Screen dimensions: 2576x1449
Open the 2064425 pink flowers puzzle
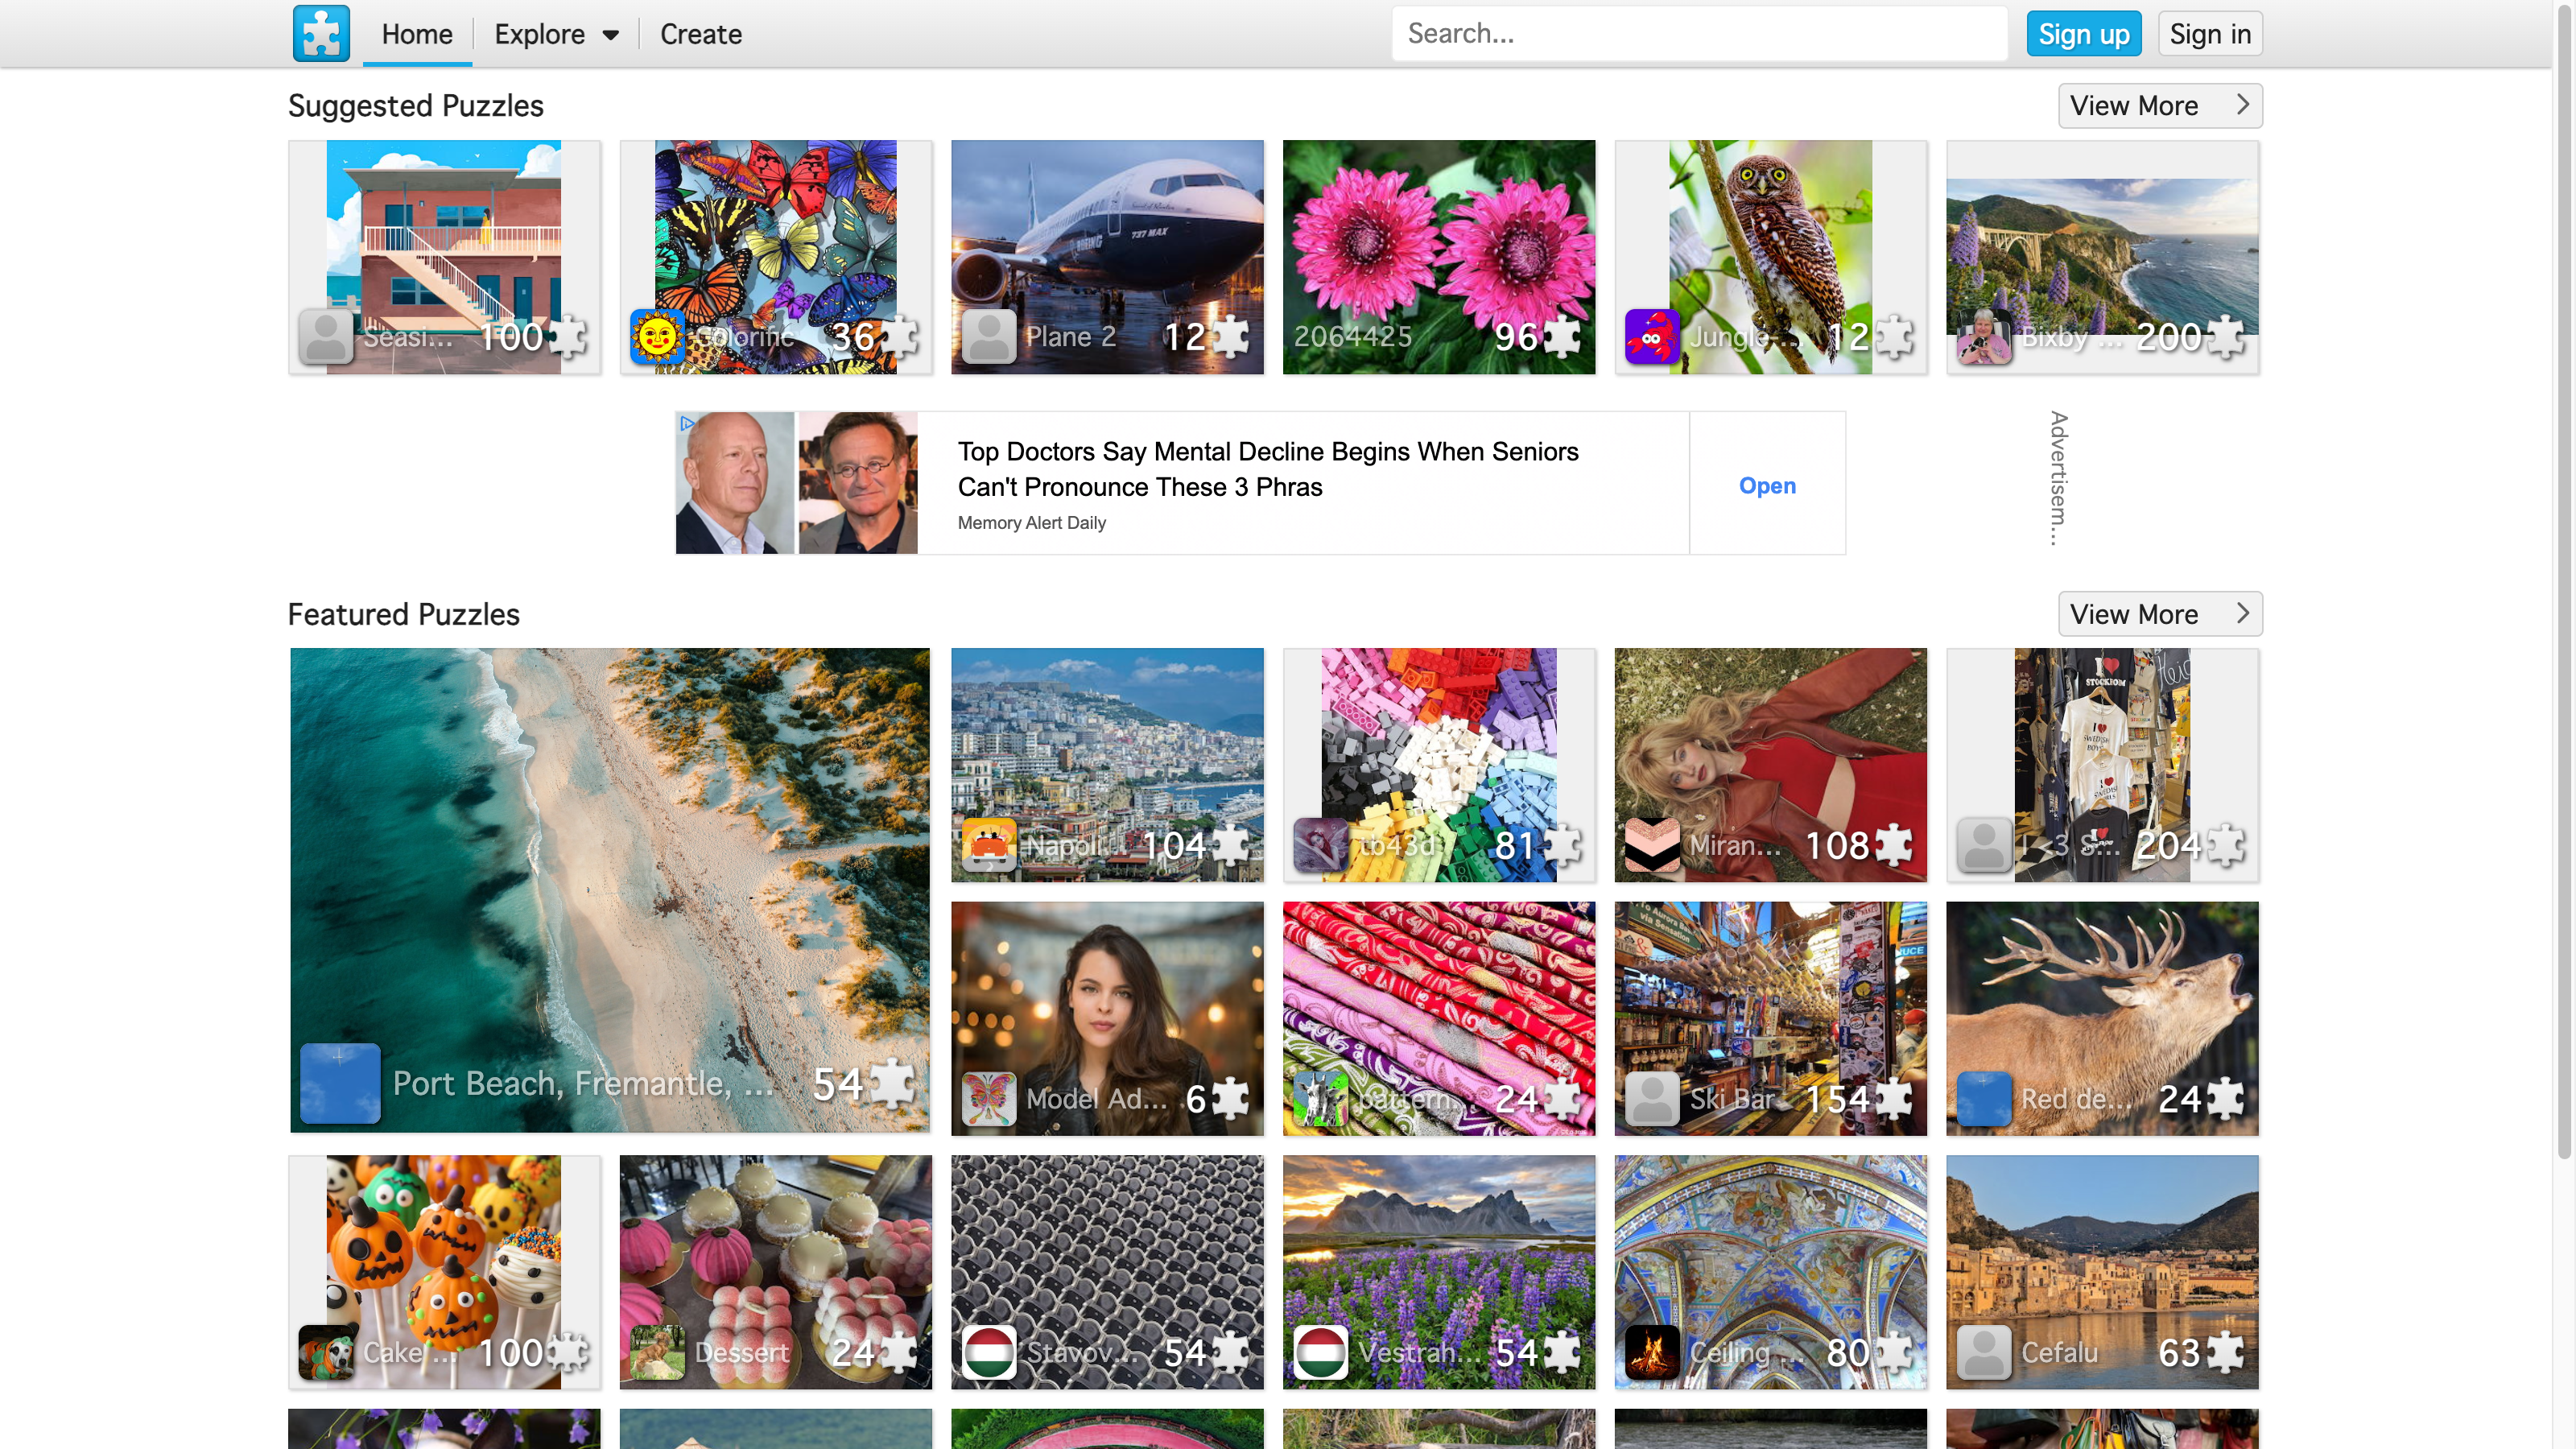[x=1439, y=257]
